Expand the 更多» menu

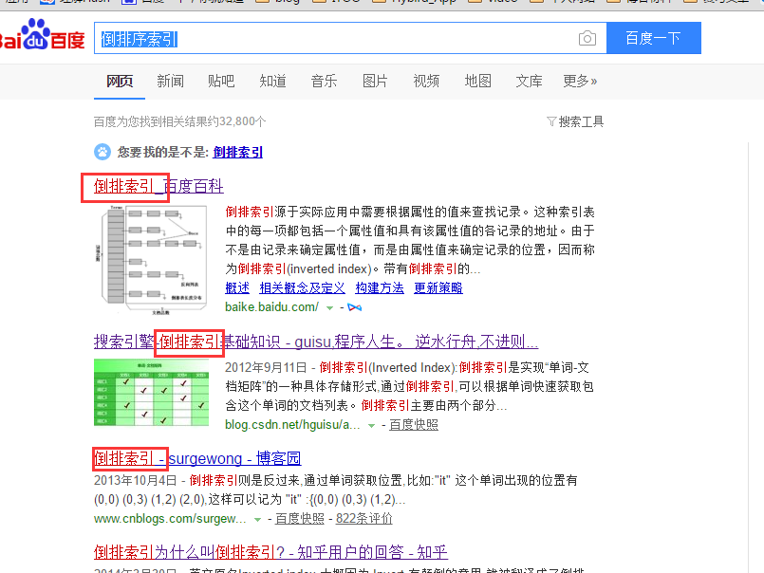(580, 81)
